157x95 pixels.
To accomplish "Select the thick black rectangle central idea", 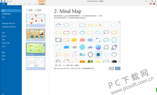I will tap(58, 40).
